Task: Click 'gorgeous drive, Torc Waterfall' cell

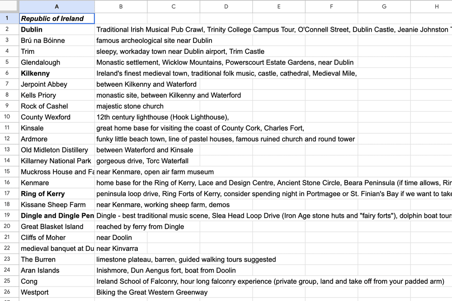Action: click(121, 161)
